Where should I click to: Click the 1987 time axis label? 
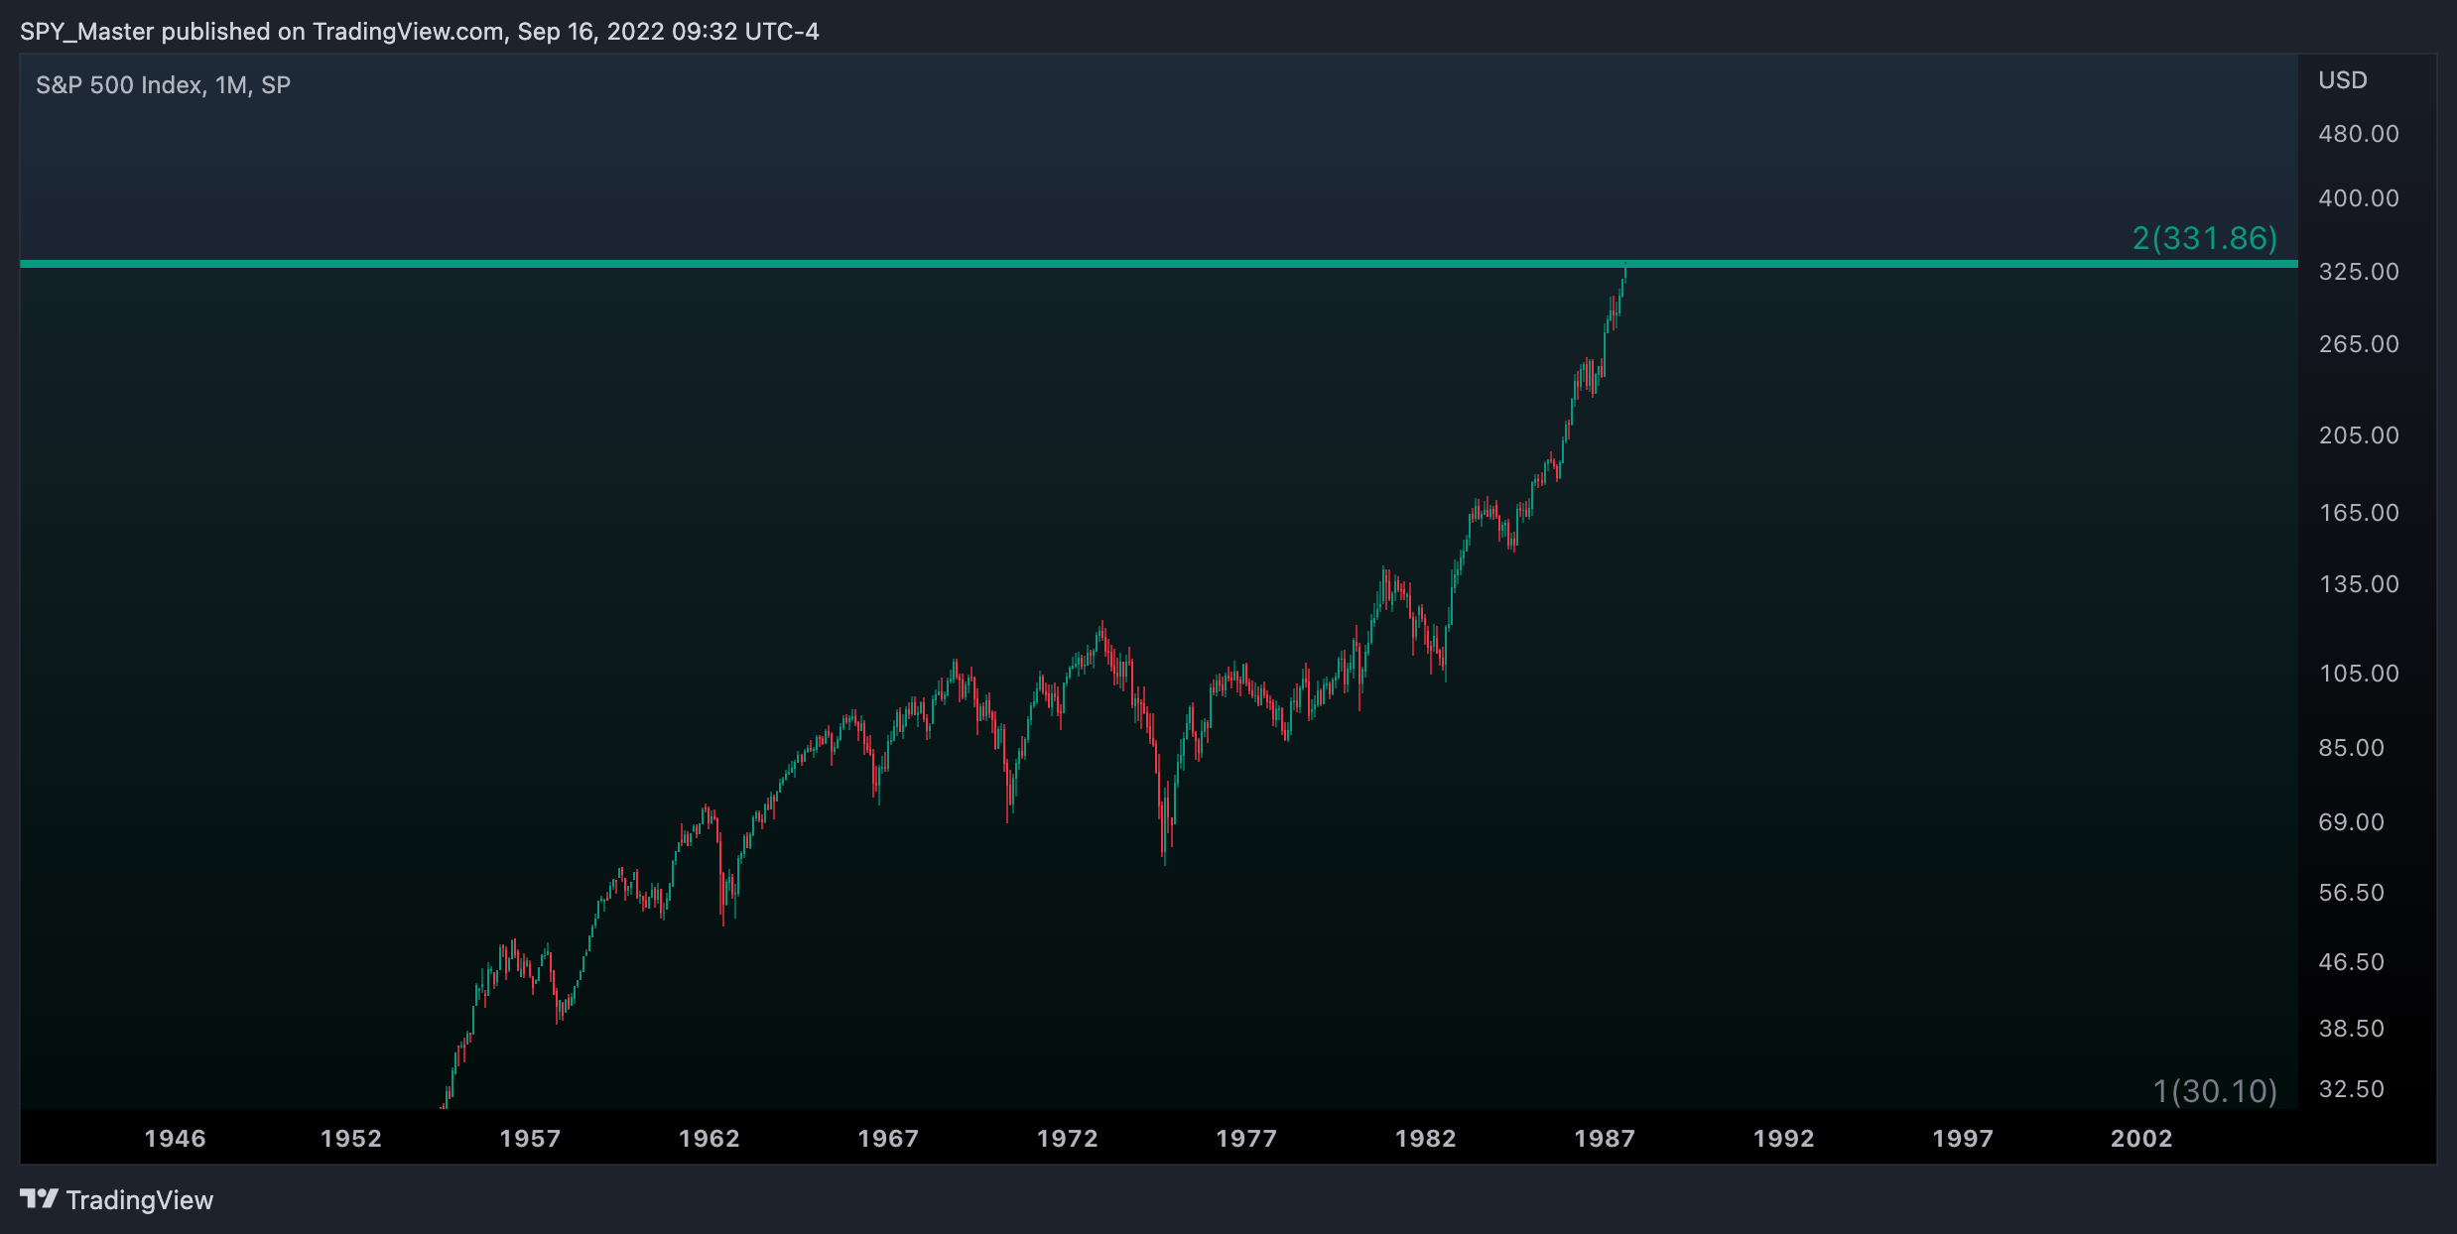point(1605,1139)
